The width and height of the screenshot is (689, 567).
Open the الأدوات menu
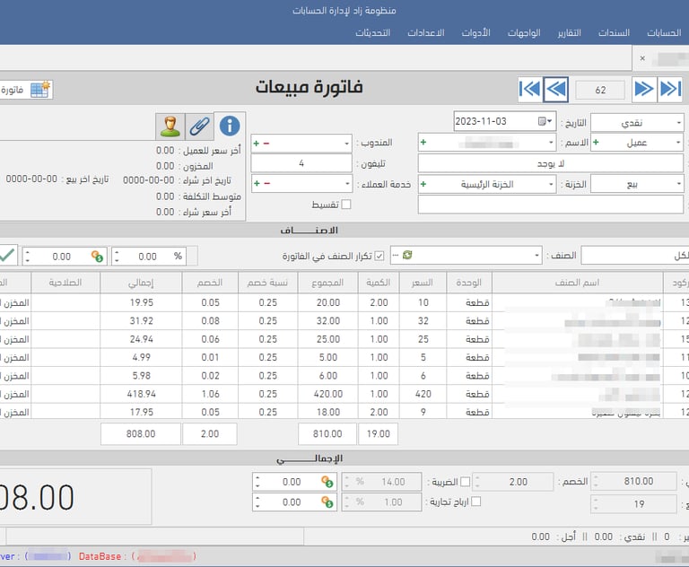tap(475, 32)
